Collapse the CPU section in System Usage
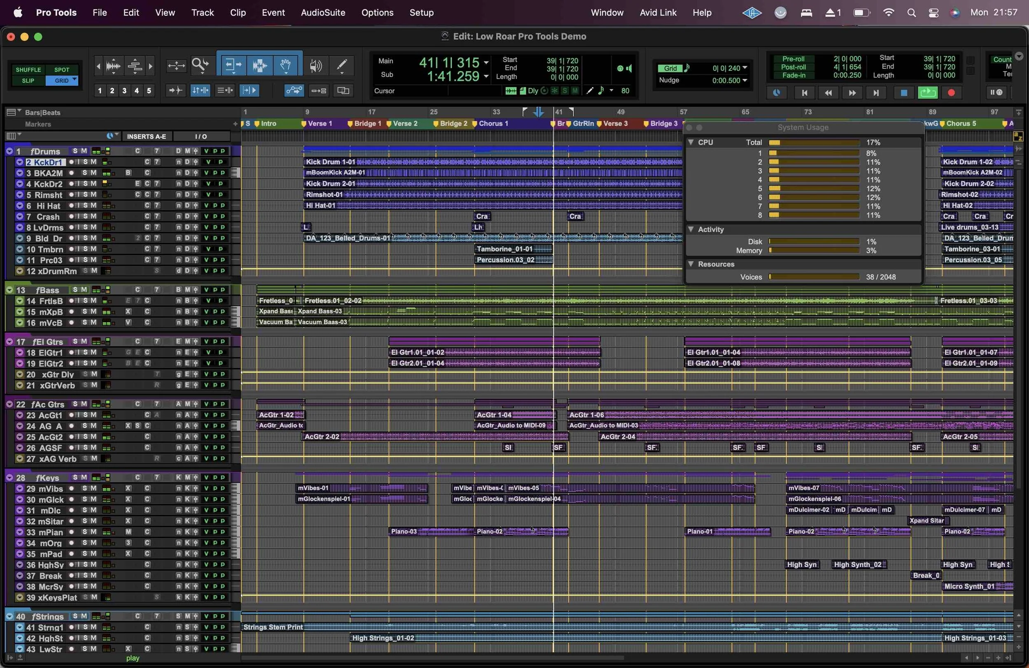The height and width of the screenshot is (668, 1029). point(691,142)
